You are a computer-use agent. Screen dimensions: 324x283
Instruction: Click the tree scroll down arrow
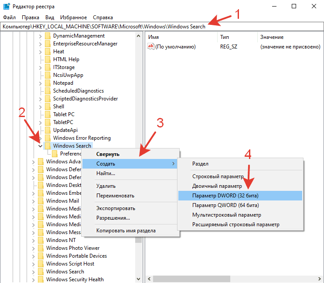pos(138,279)
